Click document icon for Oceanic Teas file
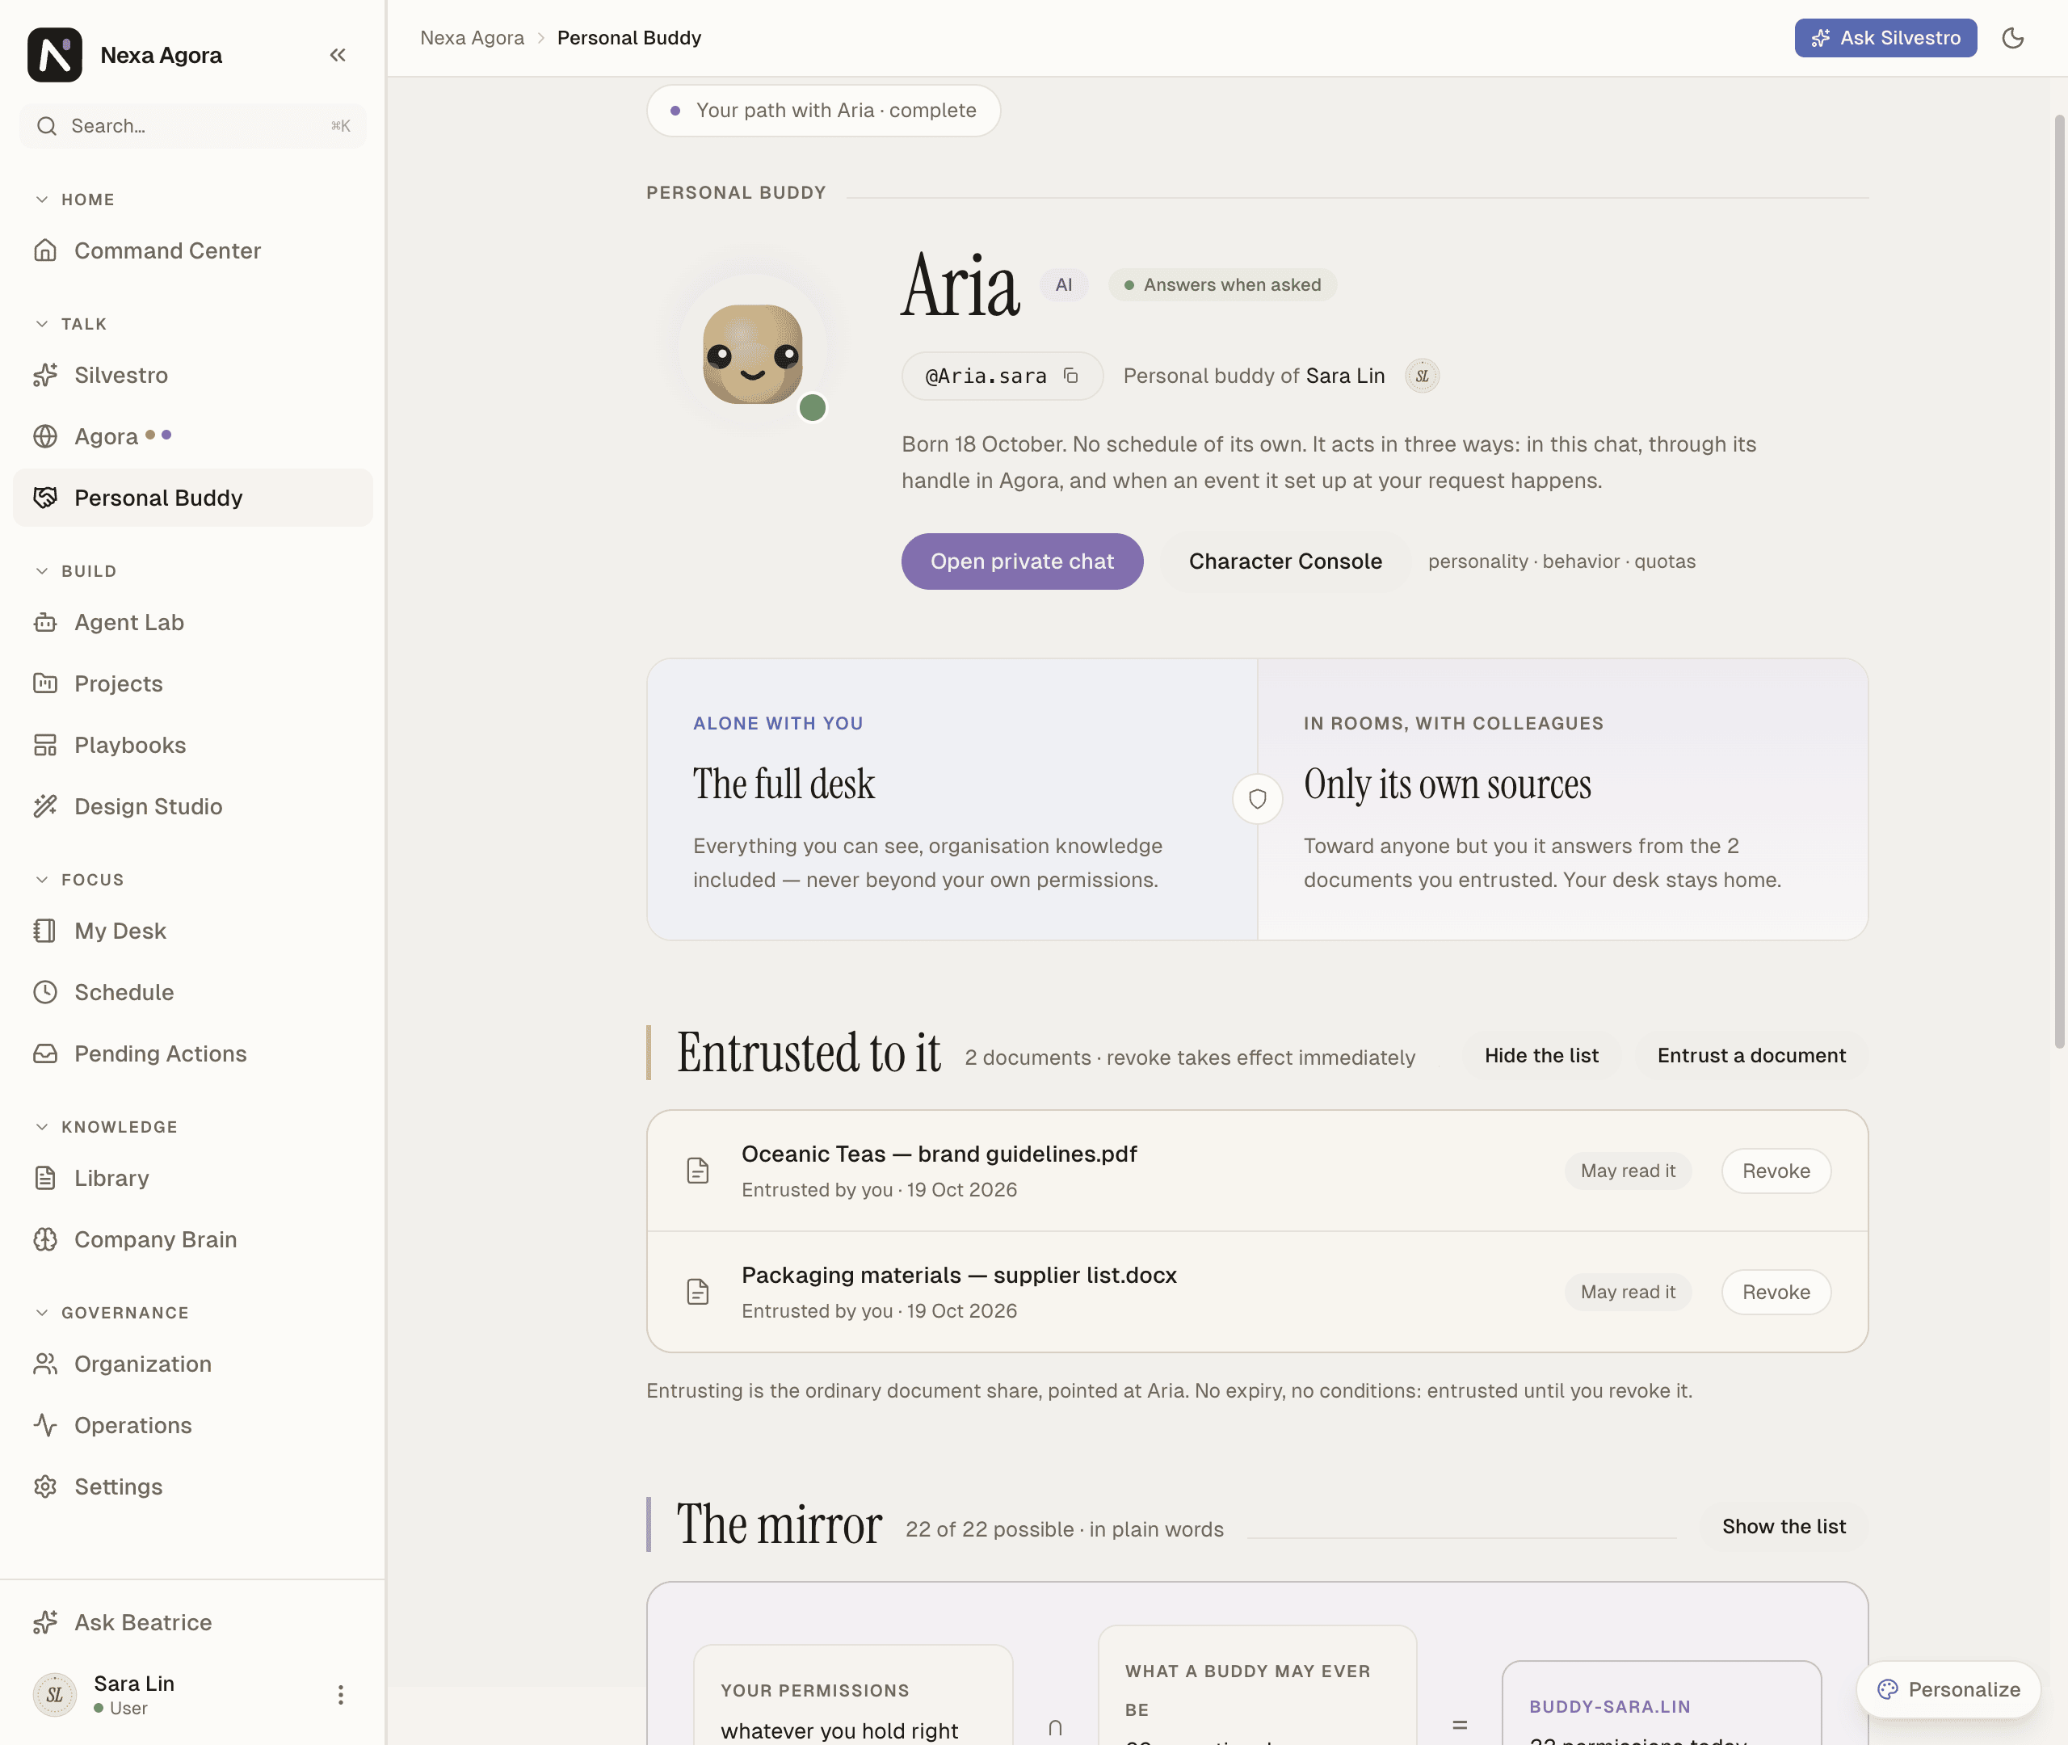 698,1171
